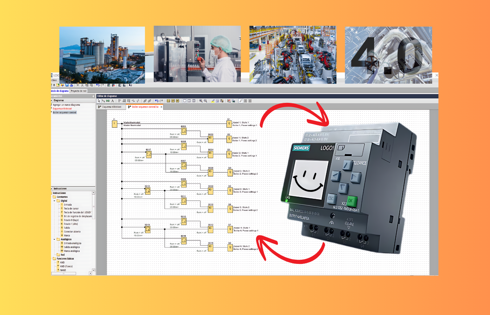Viewport: 490px width, 315px height.
Task: Select Marca in the Digital folder
Action: point(67,236)
